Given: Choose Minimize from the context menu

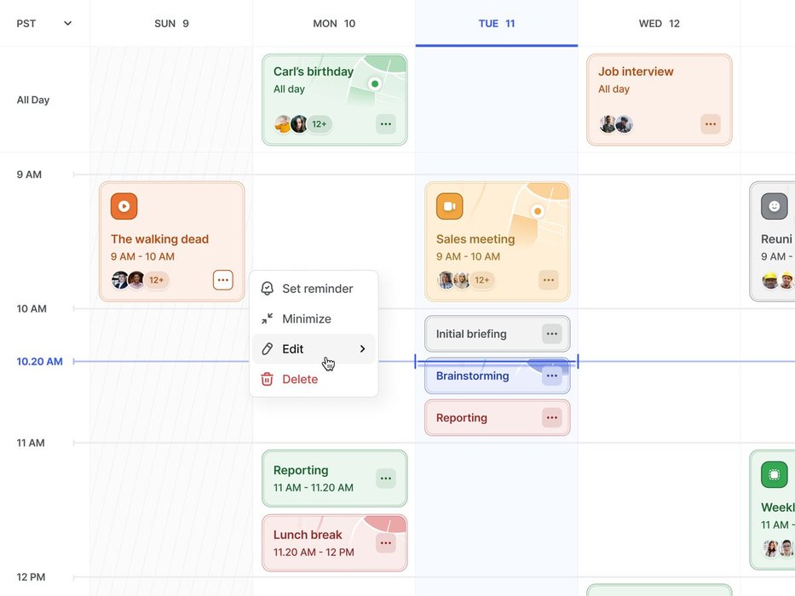Looking at the screenshot, I should [x=314, y=318].
